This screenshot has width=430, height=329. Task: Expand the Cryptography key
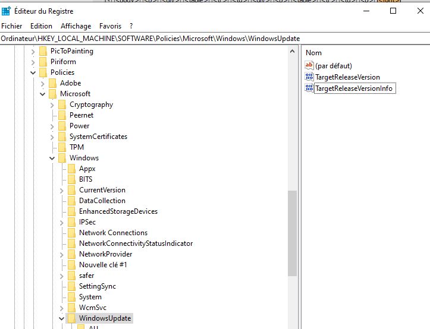pos(52,105)
